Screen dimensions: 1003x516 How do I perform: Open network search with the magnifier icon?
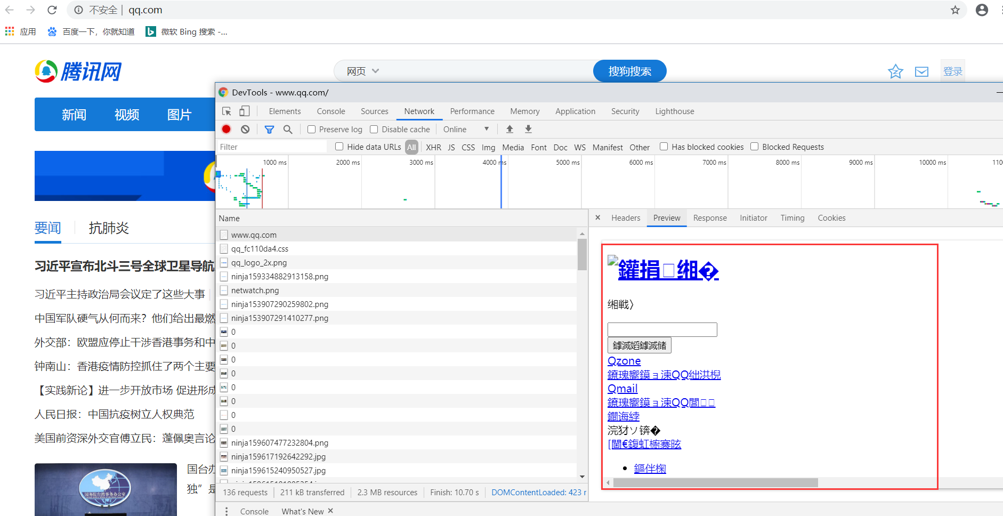[x=288, y=129]
